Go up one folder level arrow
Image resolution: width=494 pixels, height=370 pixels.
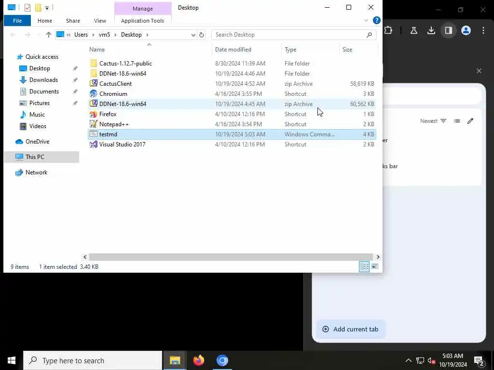[x=49, y=35]
